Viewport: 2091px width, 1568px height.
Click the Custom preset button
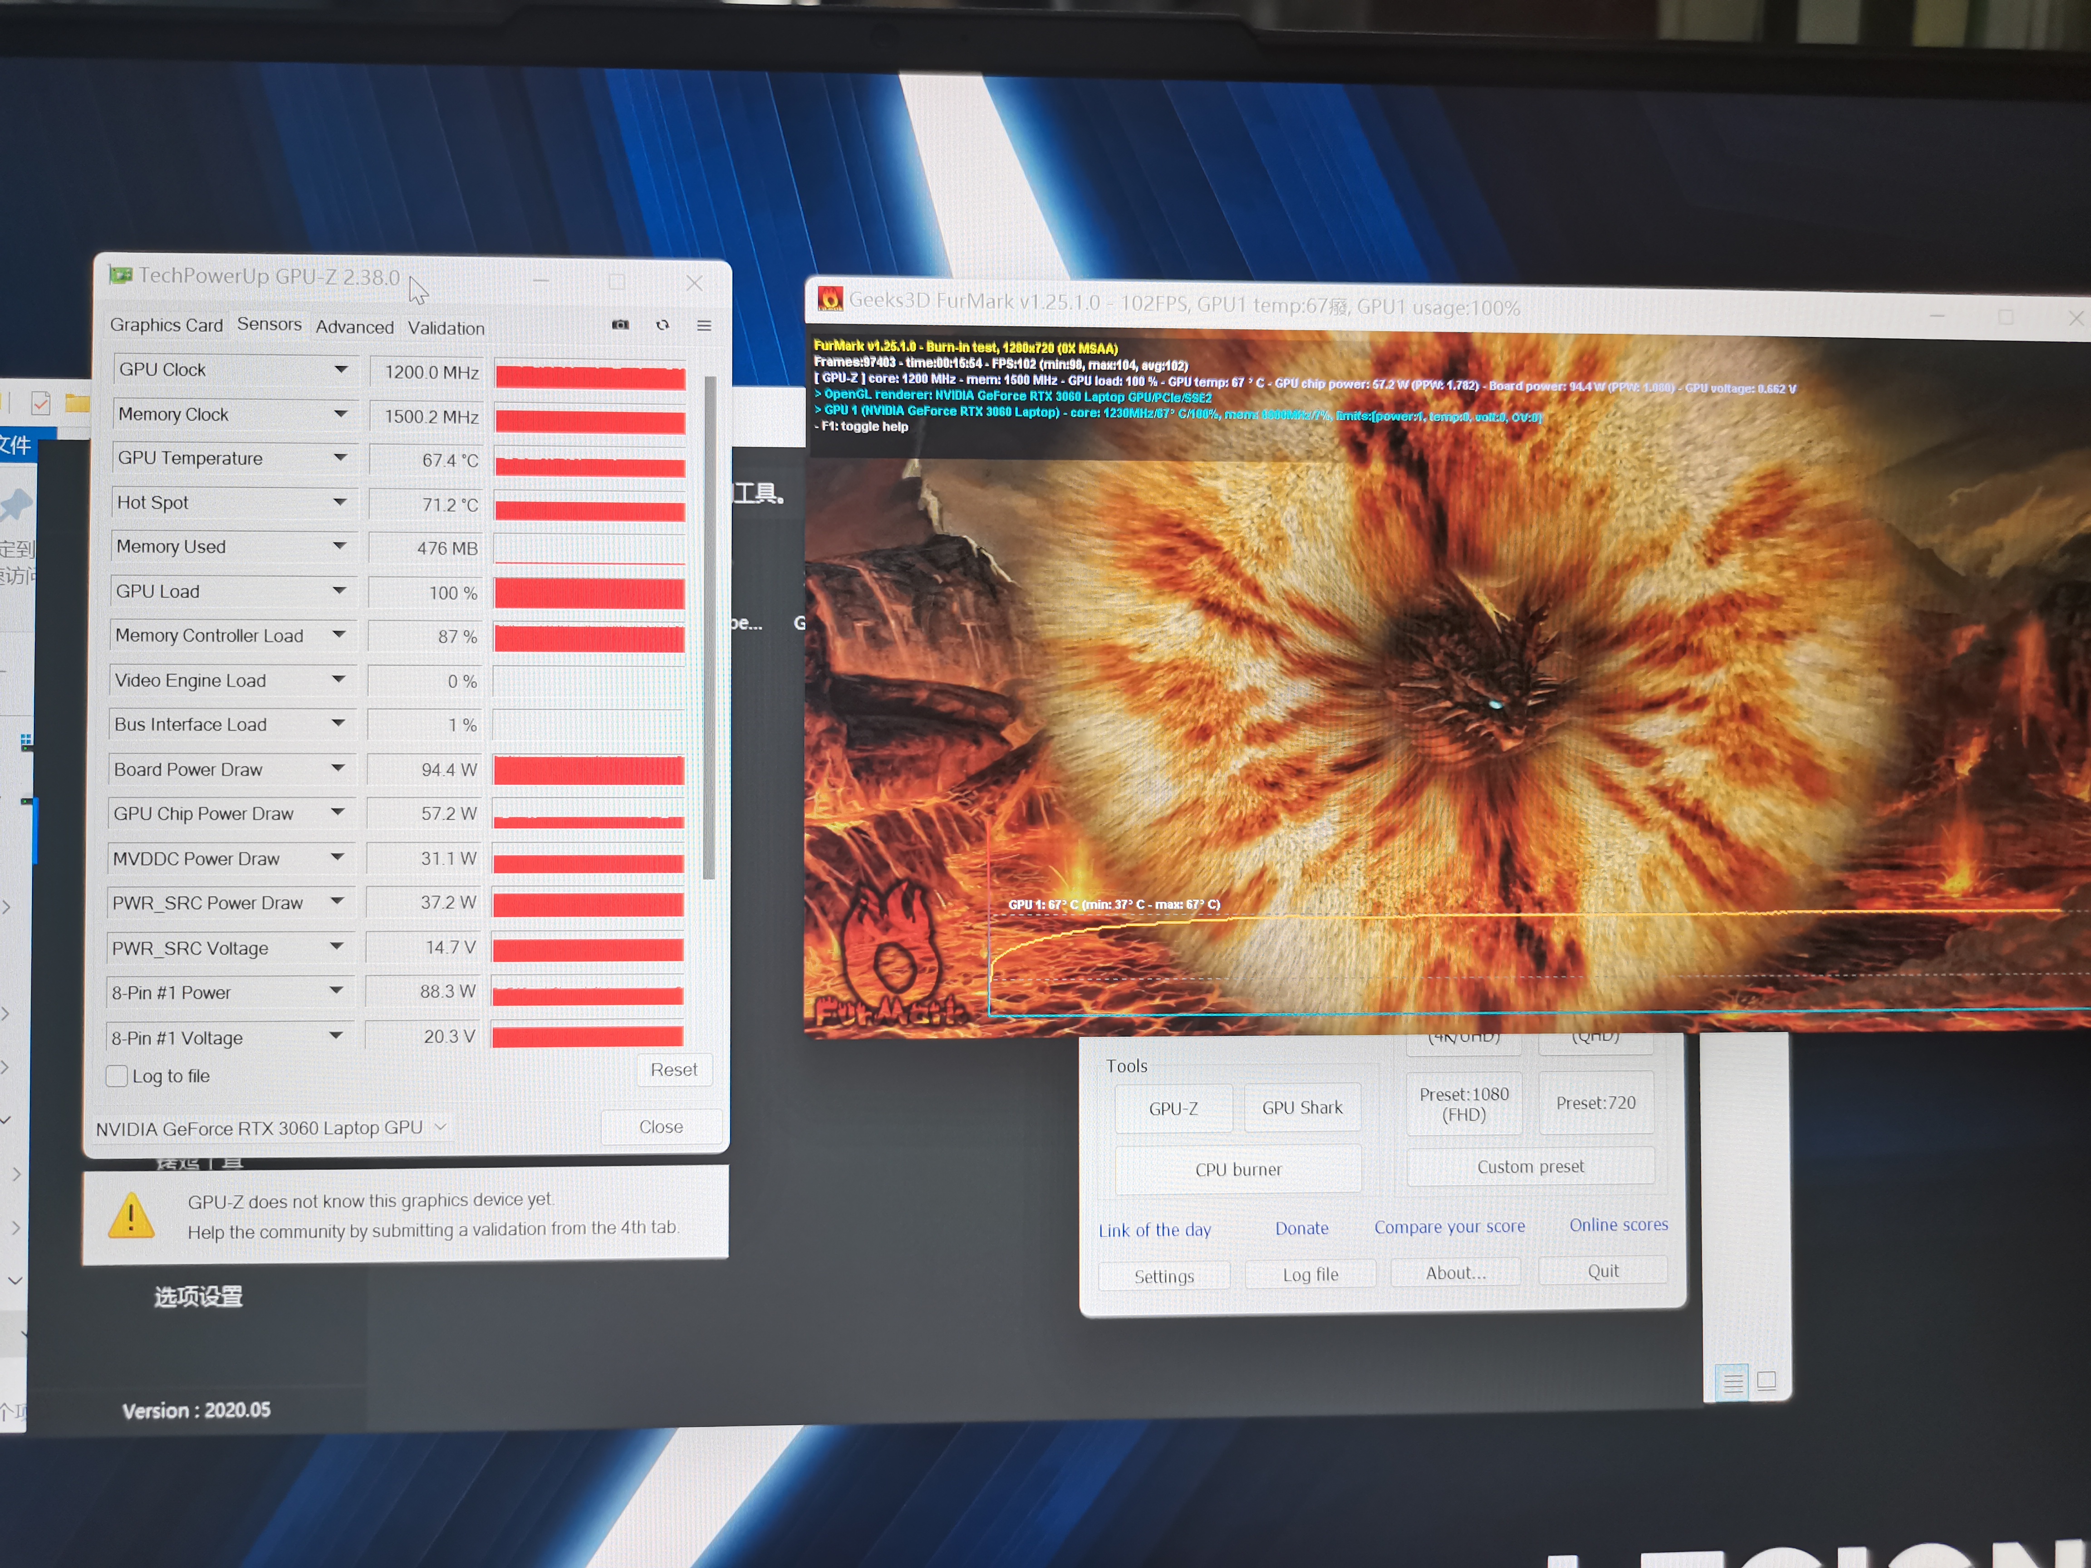click(x=1531, y=1166)
